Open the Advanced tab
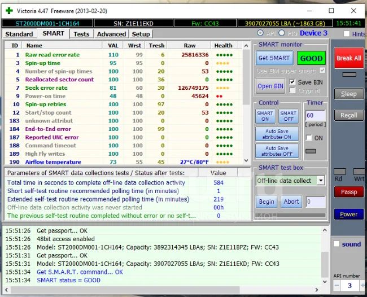 tap(111, 34)
